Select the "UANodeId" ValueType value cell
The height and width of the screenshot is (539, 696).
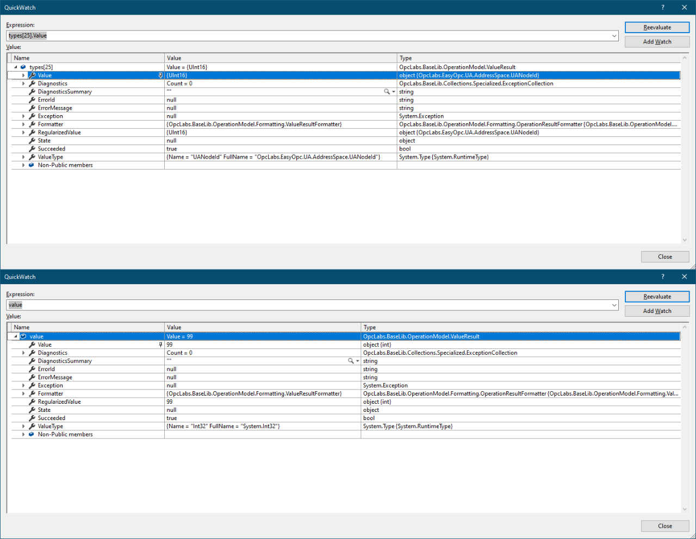tap(281, 157)
